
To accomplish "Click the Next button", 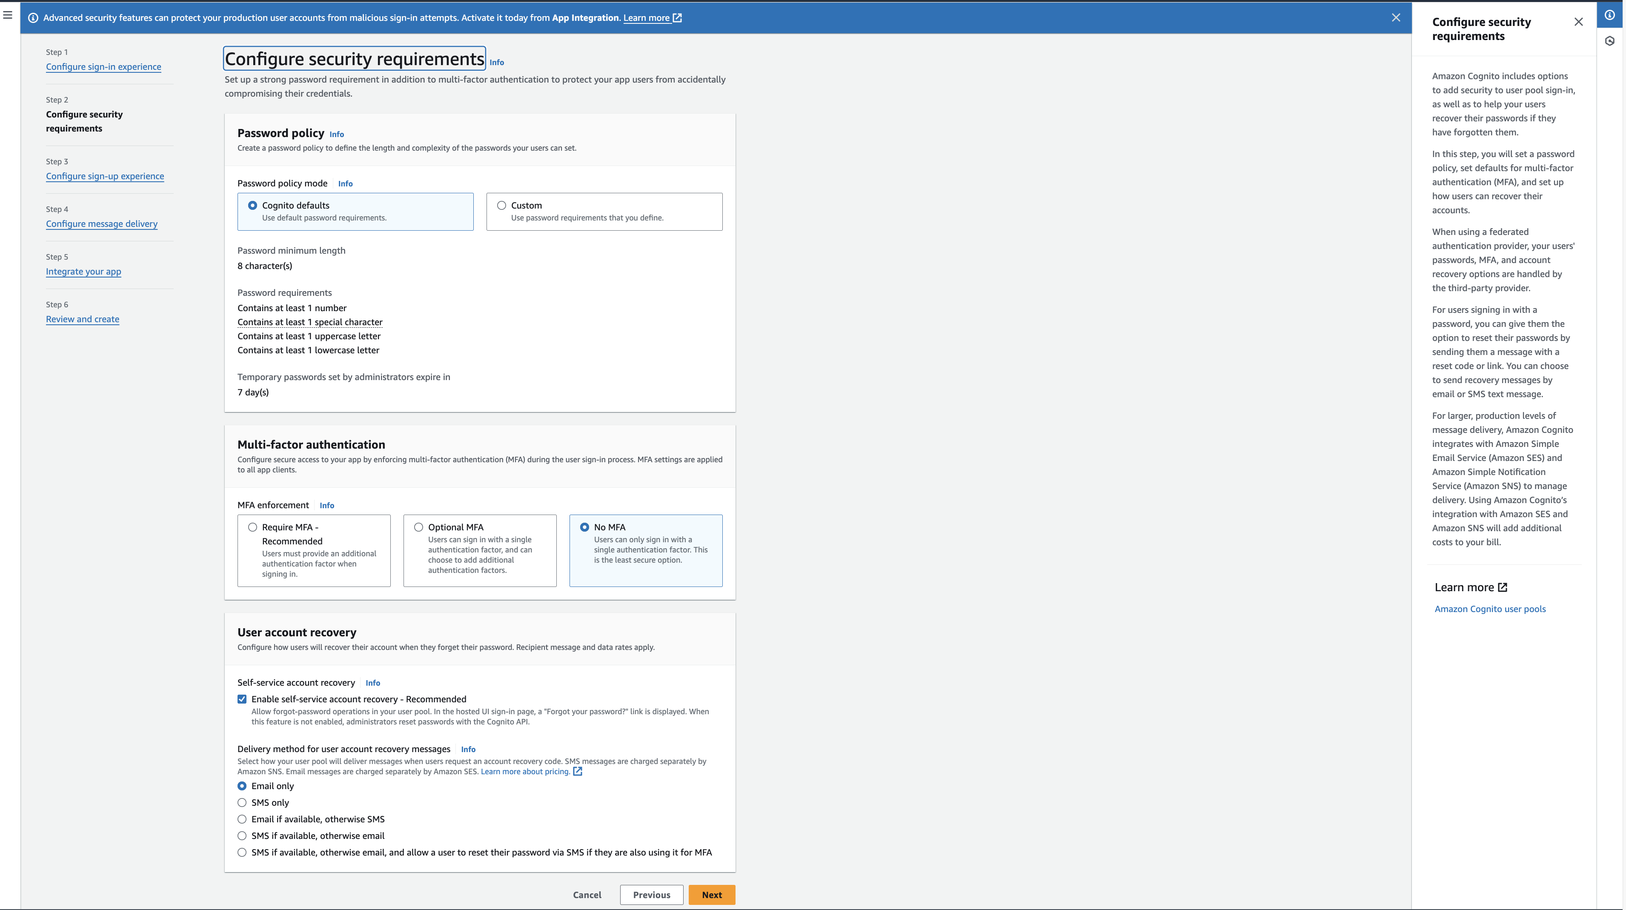I will [711, 895].
